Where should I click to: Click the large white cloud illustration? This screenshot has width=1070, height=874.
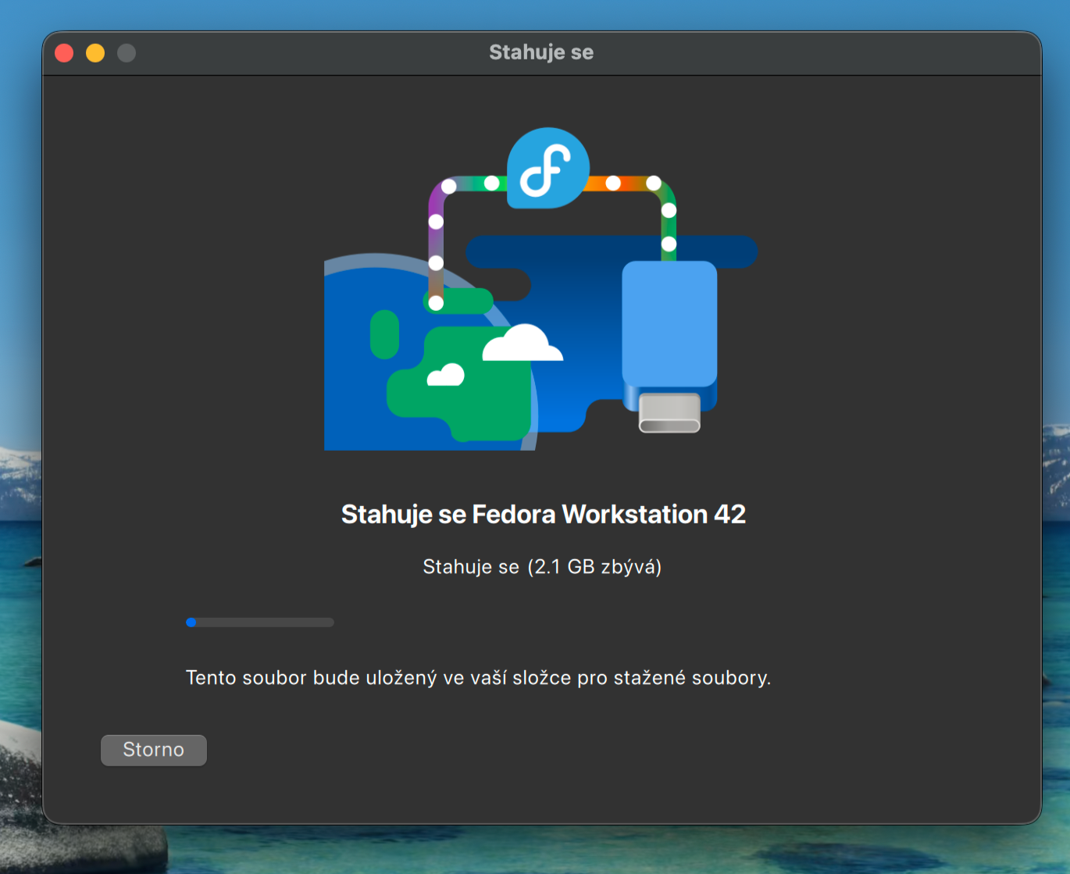pos(522,344)
